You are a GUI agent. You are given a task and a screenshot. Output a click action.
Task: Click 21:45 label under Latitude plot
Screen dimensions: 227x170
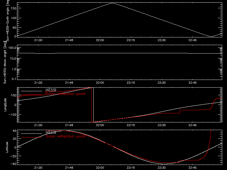(69, 168)
